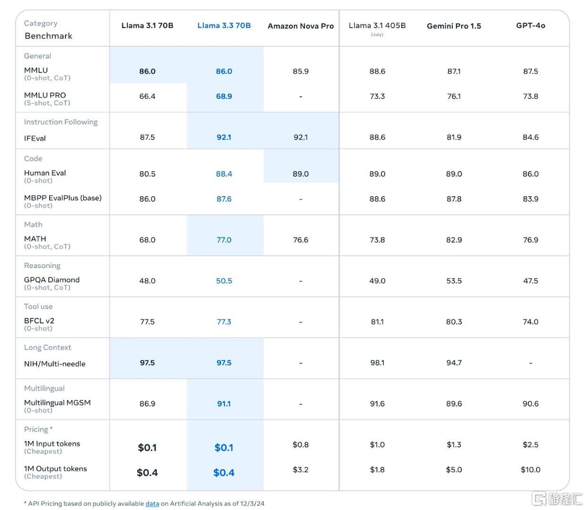Click the Reasoning category heading
The image size is (586, 510).
(x=42, y=266)
